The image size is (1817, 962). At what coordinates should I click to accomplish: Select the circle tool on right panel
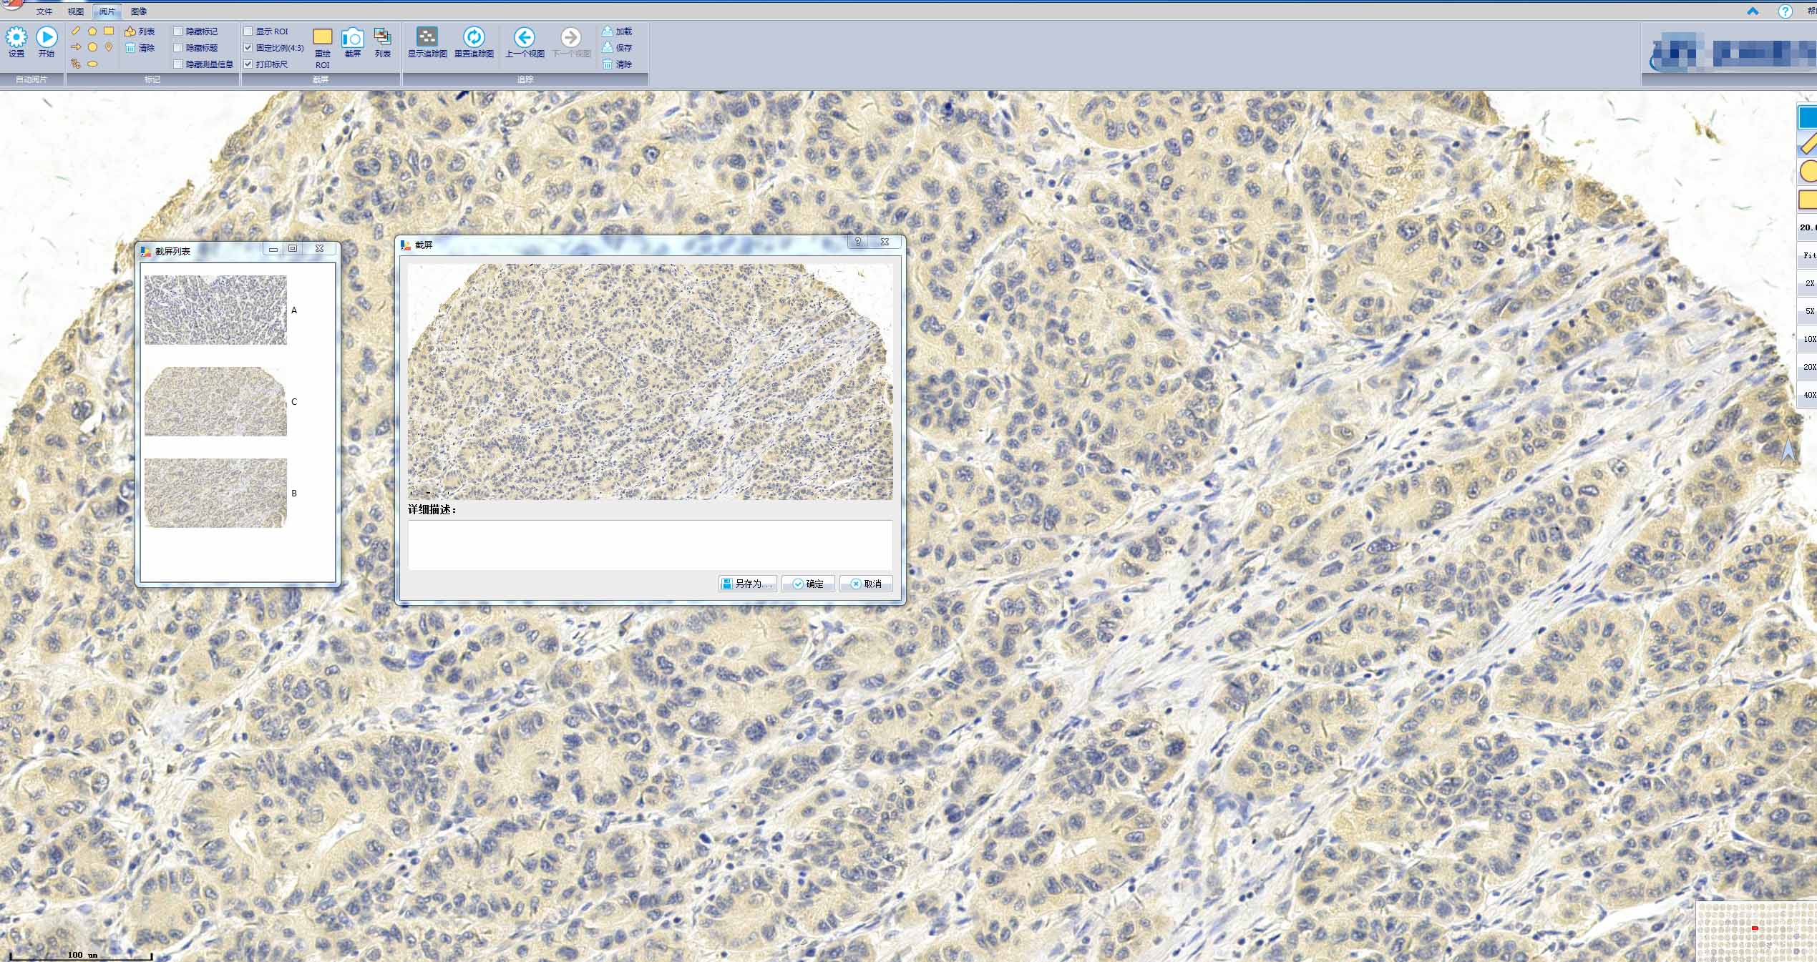point(1808,172)
